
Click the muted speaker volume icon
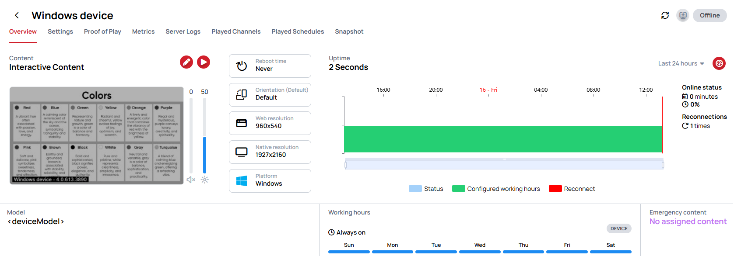[191, 180]
